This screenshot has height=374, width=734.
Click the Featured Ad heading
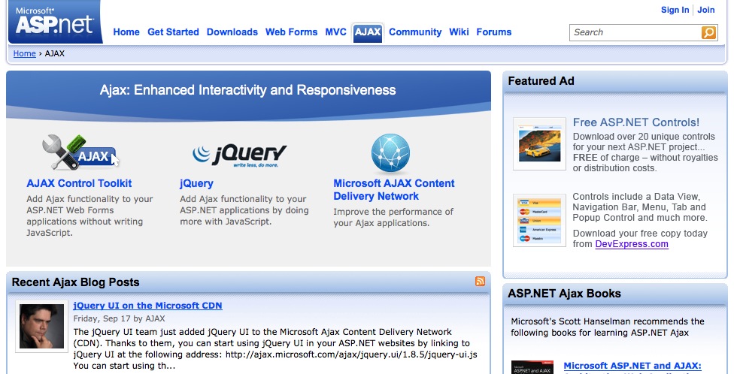(x=541, y=81)
